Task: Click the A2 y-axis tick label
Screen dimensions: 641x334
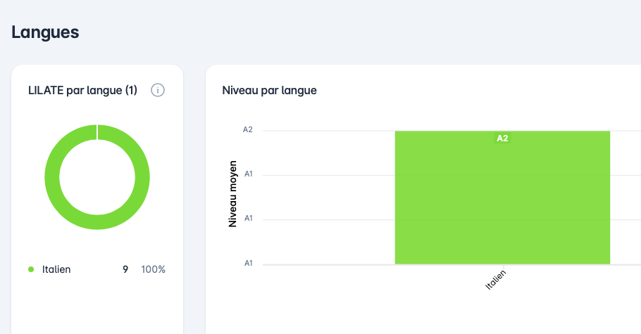Action: tap(248, 130)
